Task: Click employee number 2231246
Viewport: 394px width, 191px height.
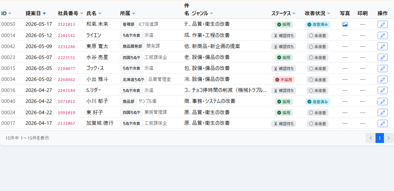Action: (66, 46)
